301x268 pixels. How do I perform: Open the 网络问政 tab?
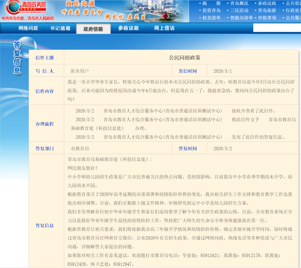coord(28,28)
